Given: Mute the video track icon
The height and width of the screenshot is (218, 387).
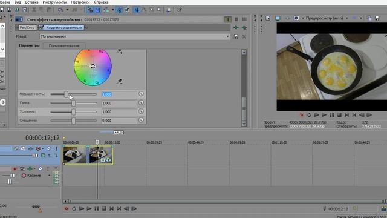Looking at the screenshot, I should coord(49,148).
